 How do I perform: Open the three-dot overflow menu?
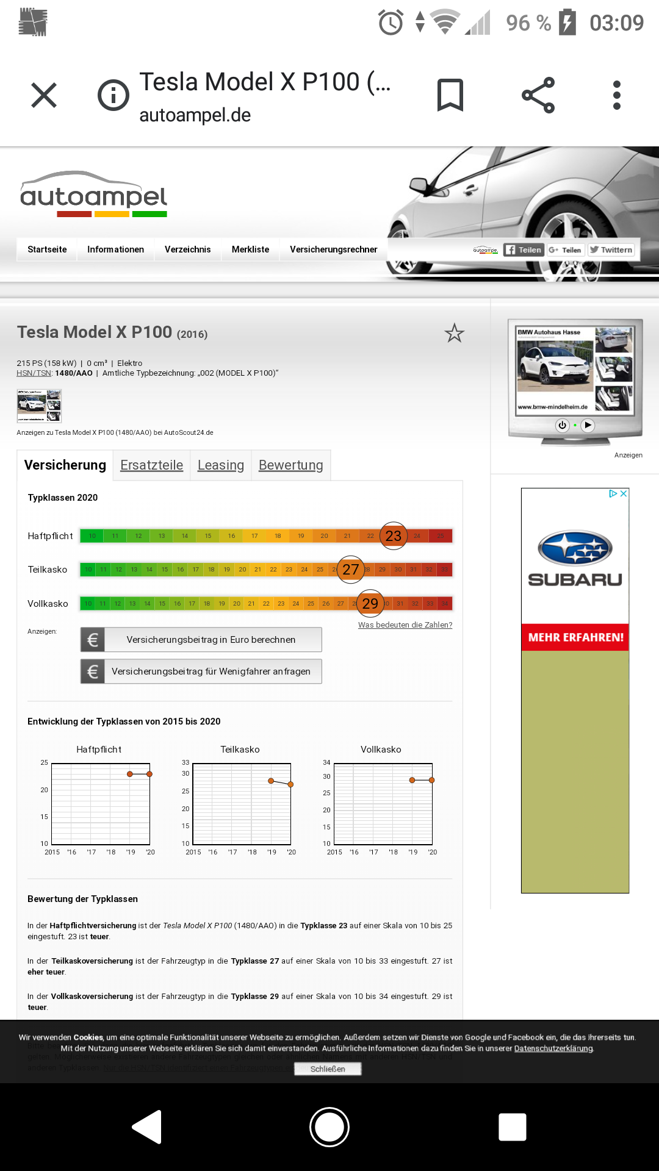616,95
